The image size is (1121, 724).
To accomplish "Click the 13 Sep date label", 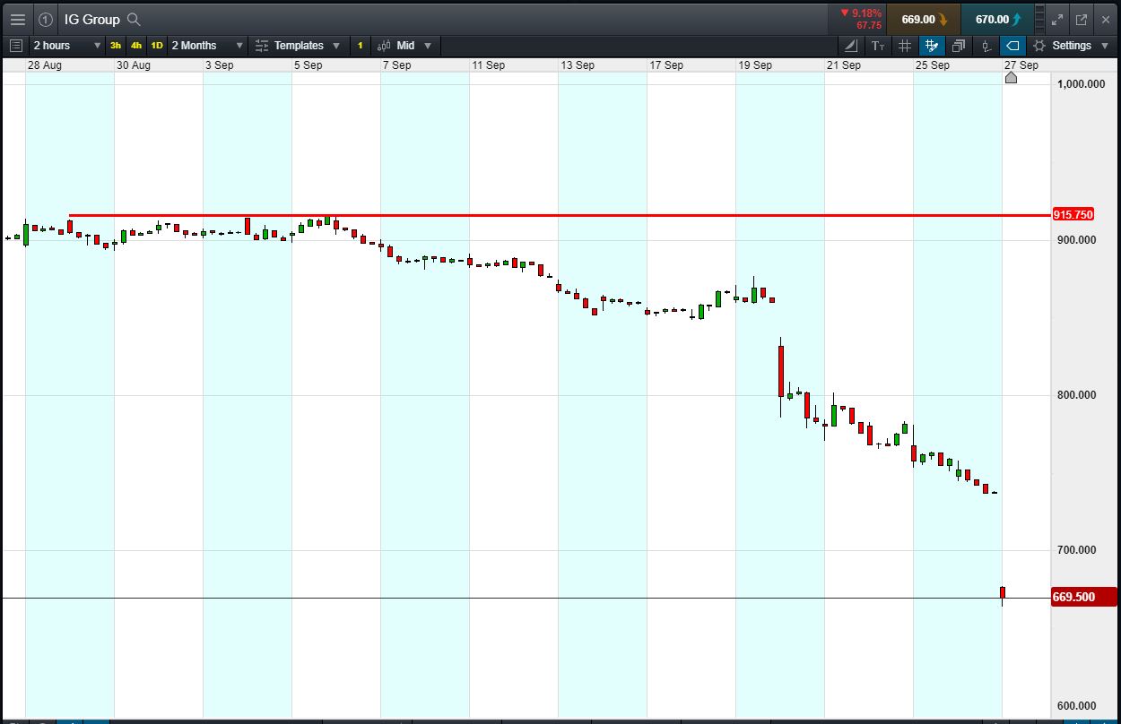I will [x=578, y=65].
